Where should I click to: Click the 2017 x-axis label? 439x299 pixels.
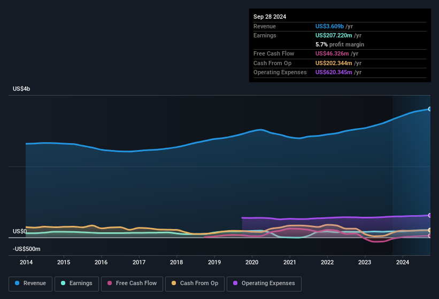(x=139, y=262)
